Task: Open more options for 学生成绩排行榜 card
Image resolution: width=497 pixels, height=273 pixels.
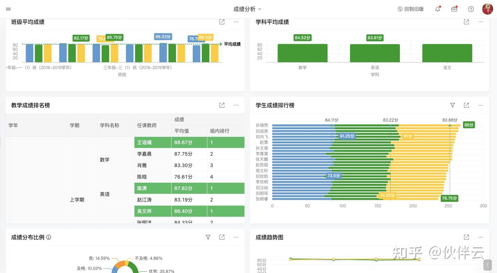Action: [481, 105]
